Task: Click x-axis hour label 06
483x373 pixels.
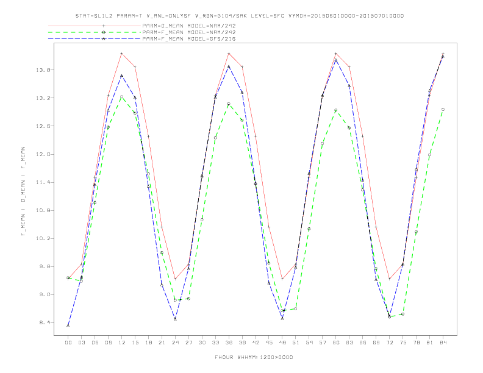Action: [95, 343]
